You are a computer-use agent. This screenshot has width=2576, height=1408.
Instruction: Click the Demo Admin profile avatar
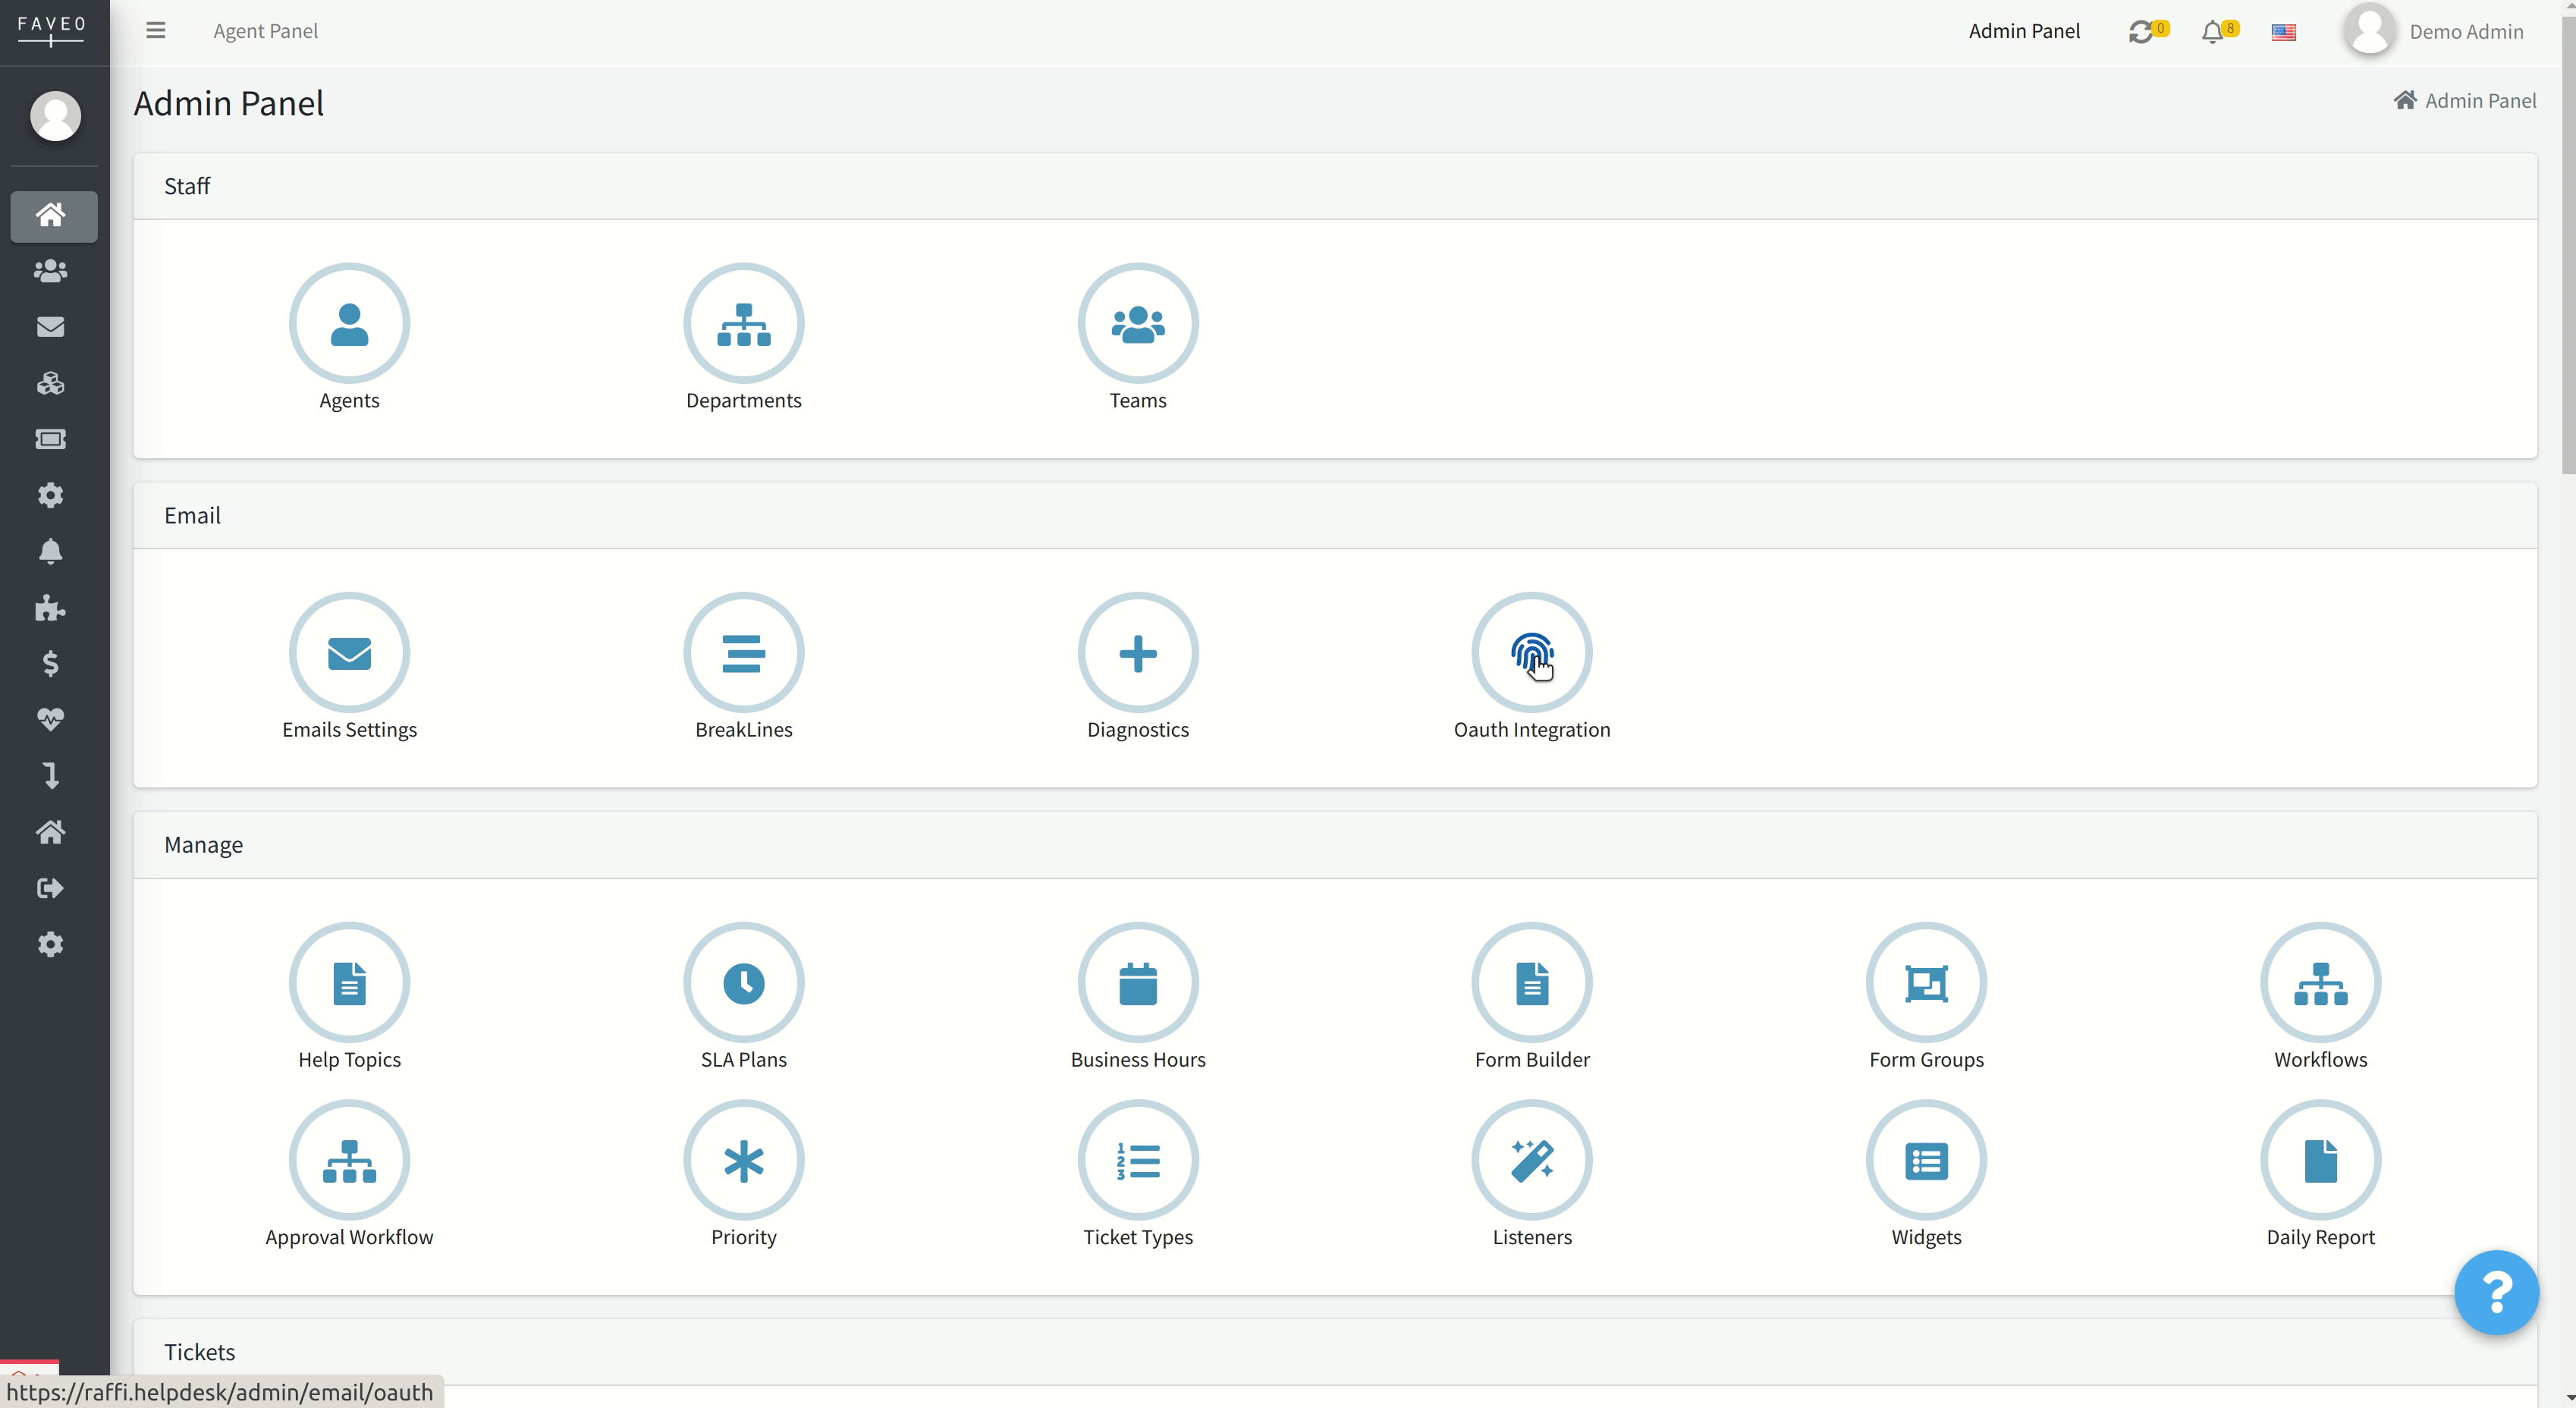click(2370, 30)
